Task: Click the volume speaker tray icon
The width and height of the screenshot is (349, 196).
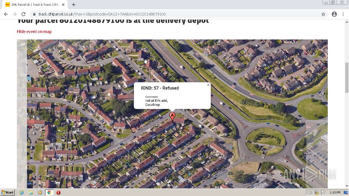Action: (310, 192)
